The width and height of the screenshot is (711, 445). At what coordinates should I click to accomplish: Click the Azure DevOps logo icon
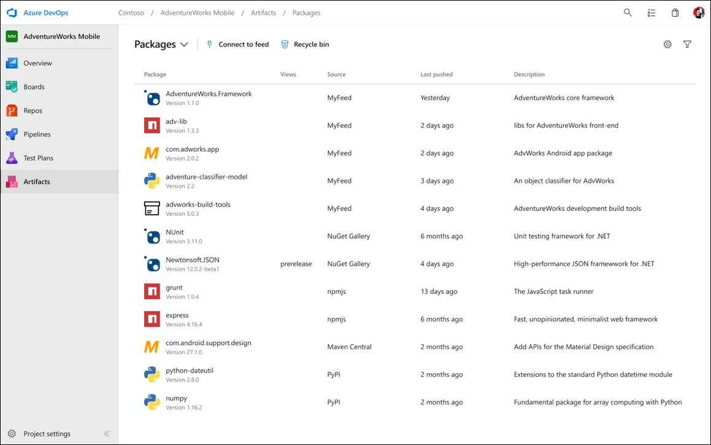tap(12, 12)
